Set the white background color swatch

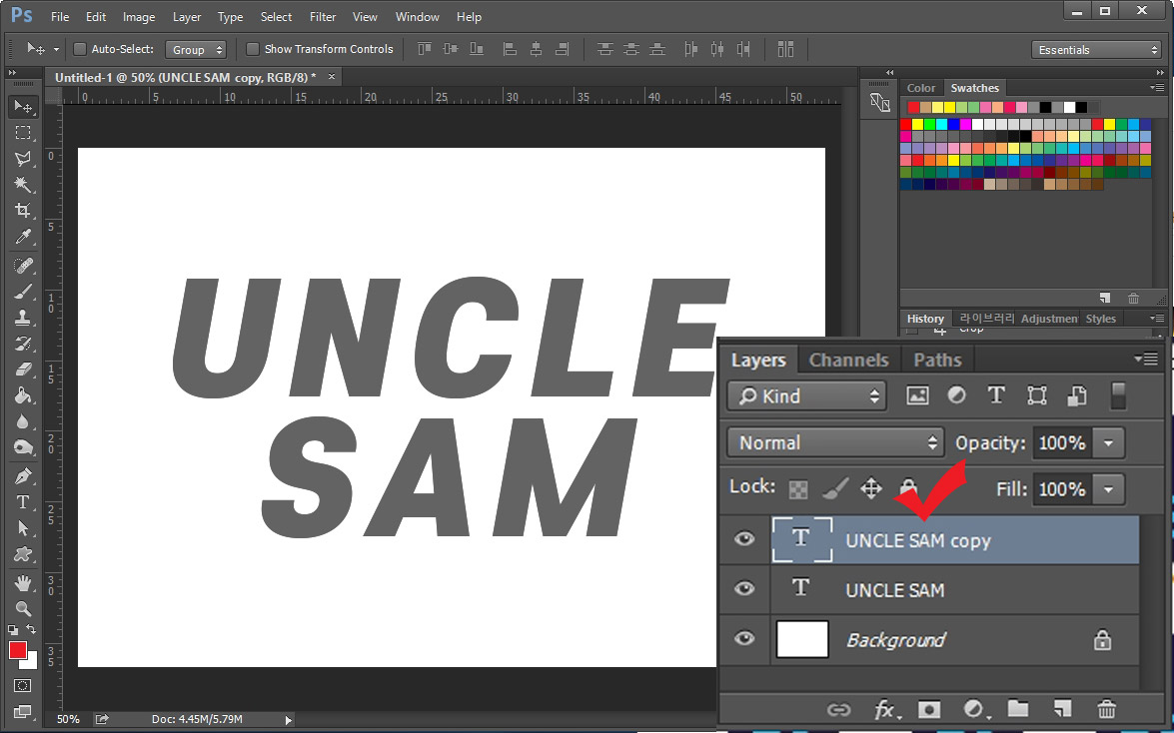click(x=31, y=663)
